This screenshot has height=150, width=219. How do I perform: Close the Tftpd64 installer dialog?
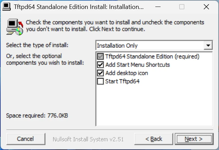point(206,7)
